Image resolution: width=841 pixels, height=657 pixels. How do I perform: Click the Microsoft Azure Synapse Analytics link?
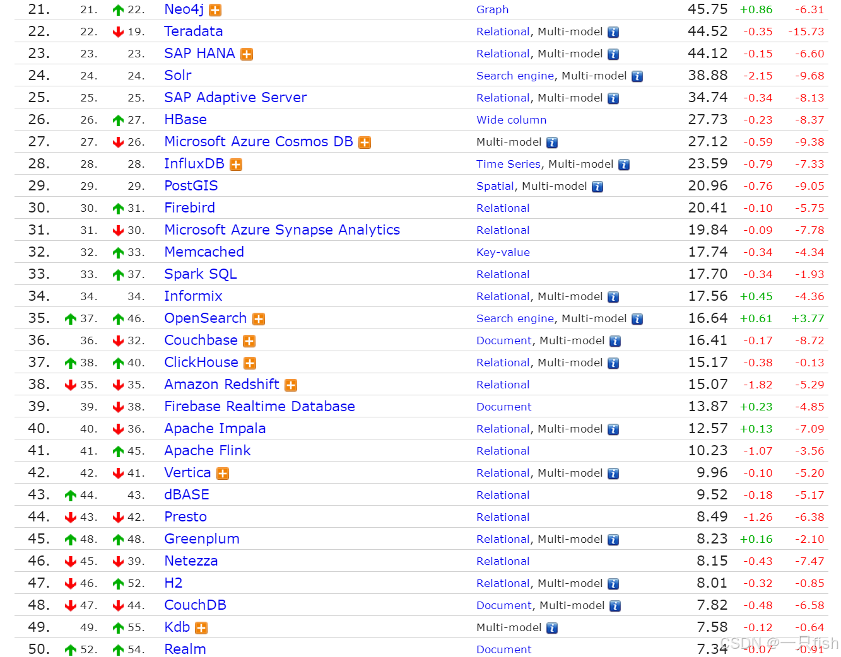tap(282, 230)
